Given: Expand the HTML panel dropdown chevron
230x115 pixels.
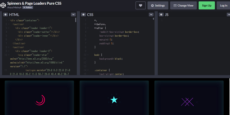Looking at the screenshot, I should 73,14.
